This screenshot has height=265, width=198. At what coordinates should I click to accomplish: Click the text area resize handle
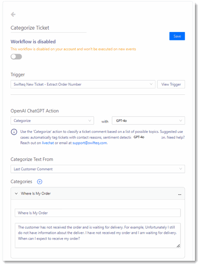point(178,246)
